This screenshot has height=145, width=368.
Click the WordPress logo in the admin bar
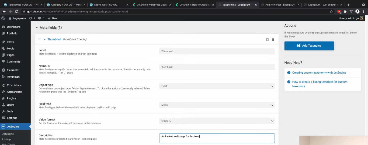pyautogui.click(x=3, y=18)
